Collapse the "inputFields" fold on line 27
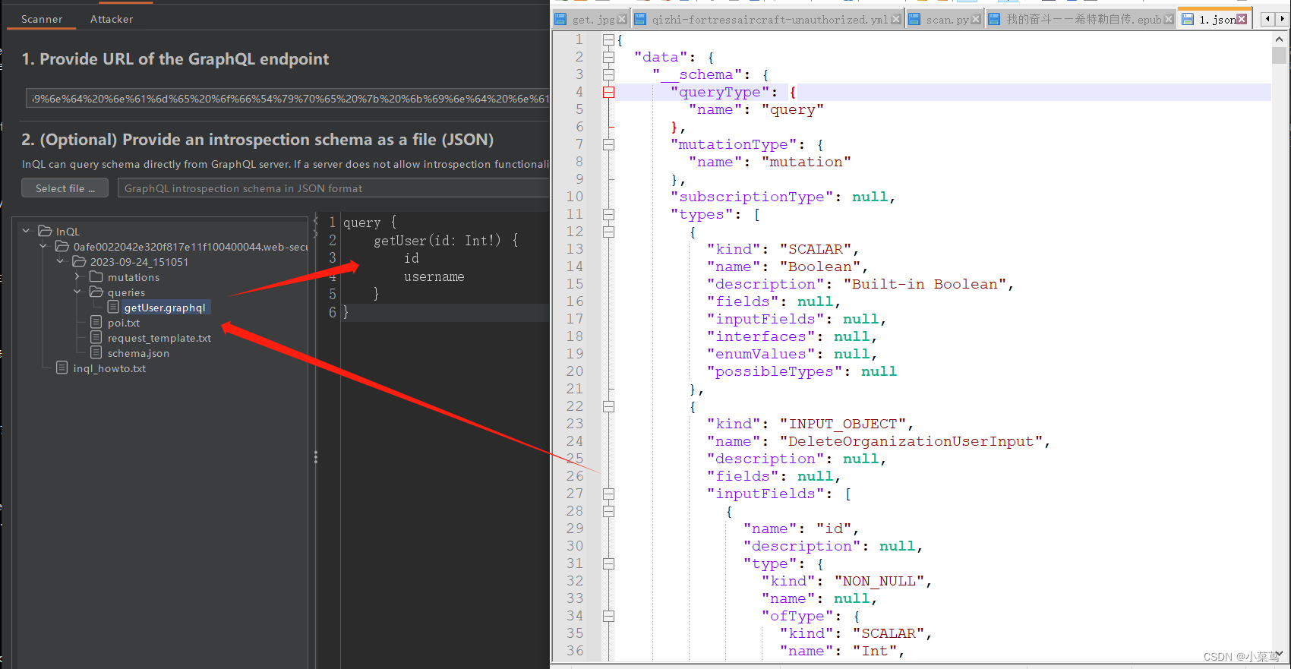Screen dimensions: 1291x669 pyautogui.click(x=608, y=494)
